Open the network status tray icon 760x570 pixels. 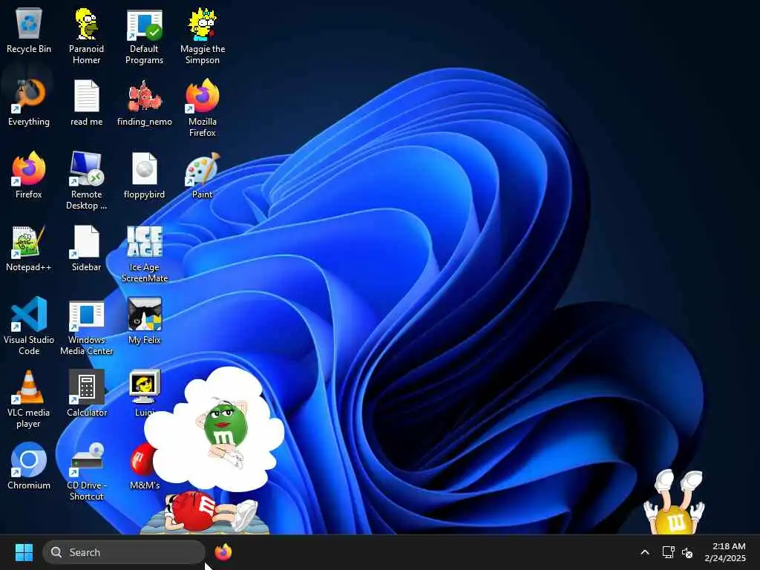tap(669, 552)
